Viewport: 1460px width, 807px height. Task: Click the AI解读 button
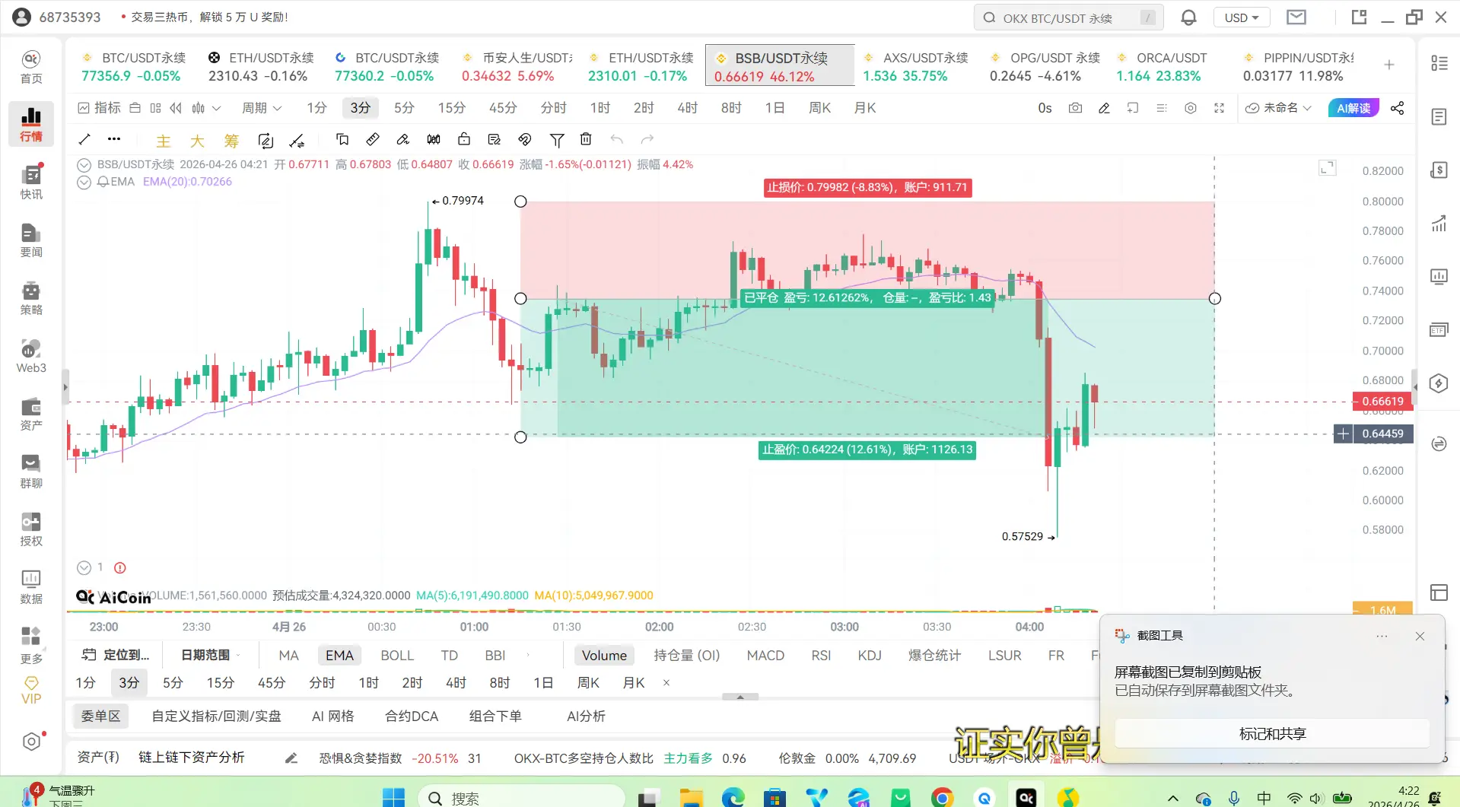pos(1353,108)
